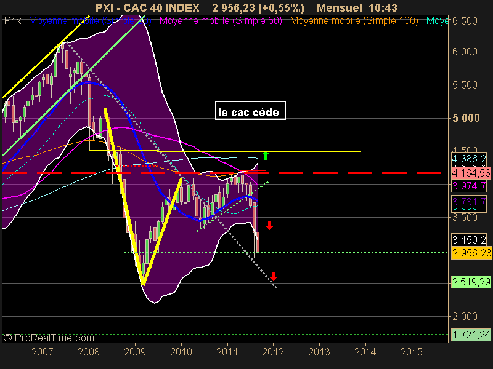Click the '2015' year on the time axis

(x=412, y=352)
